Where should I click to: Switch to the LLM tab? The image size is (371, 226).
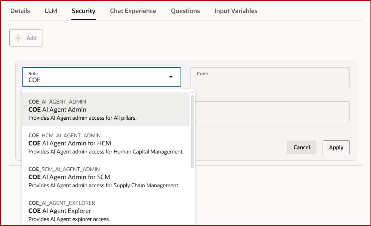tap(51, 11)
